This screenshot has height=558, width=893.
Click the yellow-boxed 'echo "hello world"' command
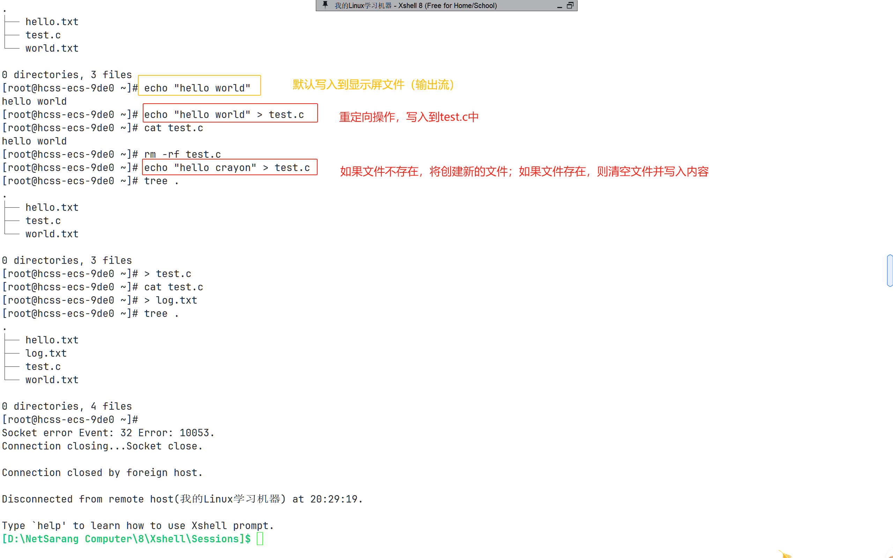point(198,88)
